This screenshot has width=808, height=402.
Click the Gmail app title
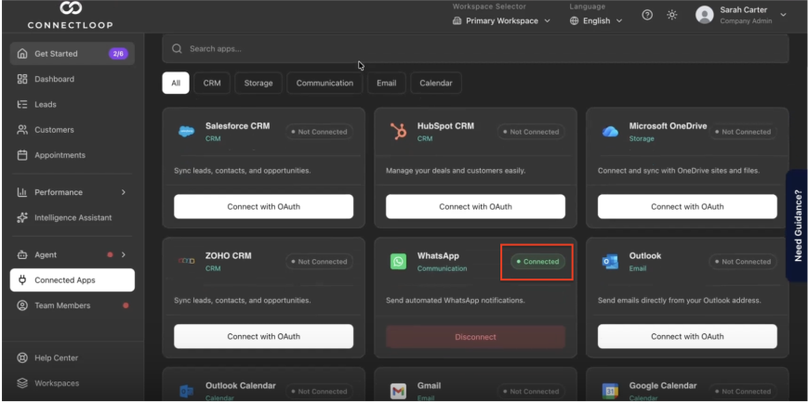point(430,385)
